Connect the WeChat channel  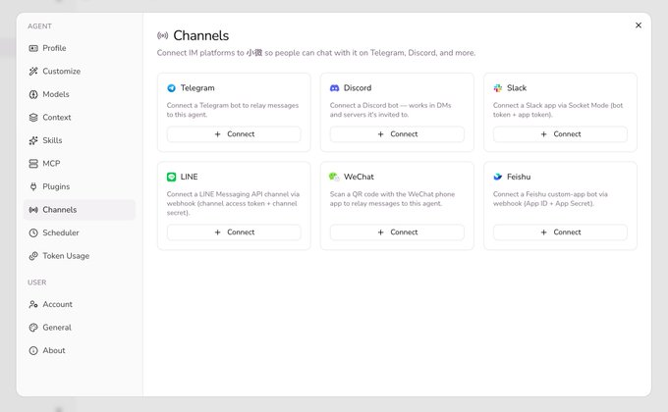pos(397,232)
